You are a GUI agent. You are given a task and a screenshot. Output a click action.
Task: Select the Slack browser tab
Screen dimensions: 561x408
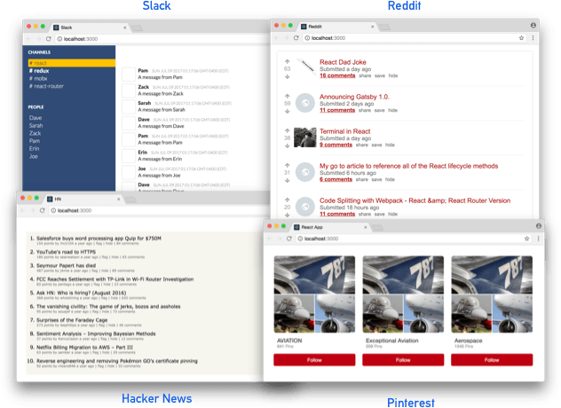(x=90, y=27)
